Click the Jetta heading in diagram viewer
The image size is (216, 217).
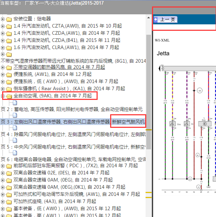(x=163, y=53)
